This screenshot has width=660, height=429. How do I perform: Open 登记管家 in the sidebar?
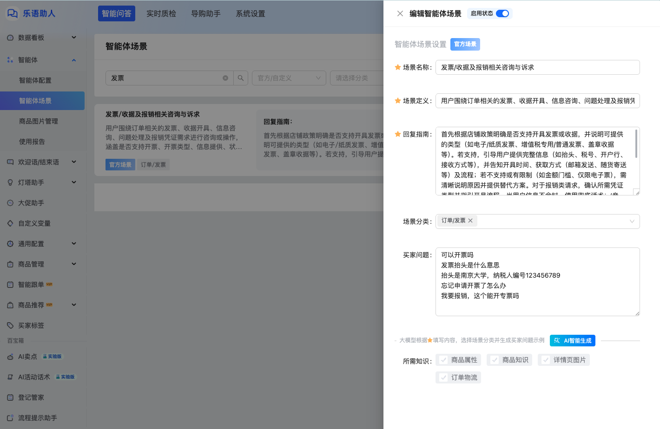click(31, 397)
